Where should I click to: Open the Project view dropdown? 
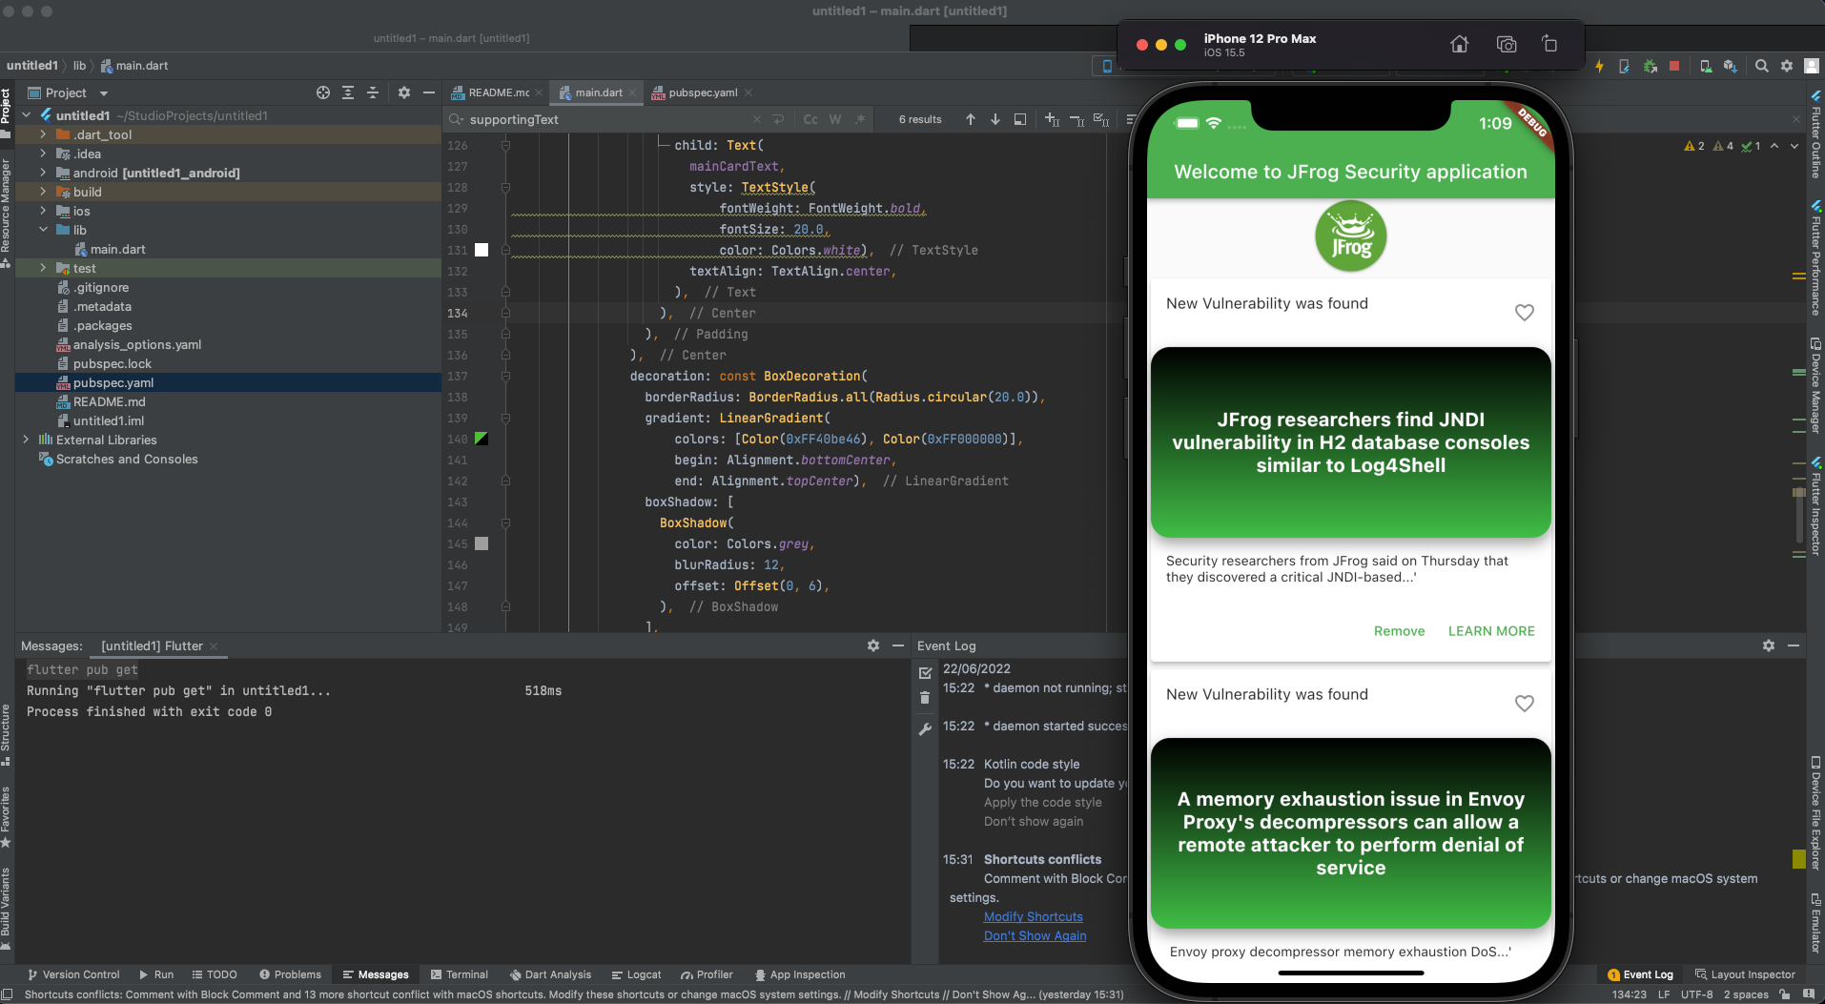coord(103,93)
